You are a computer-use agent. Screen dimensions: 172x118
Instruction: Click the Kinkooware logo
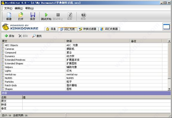pos(20,27)
